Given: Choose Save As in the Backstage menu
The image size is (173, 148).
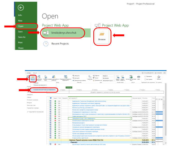Looking at the screenshot, I should pyautogui.click(x=22, y=37).
